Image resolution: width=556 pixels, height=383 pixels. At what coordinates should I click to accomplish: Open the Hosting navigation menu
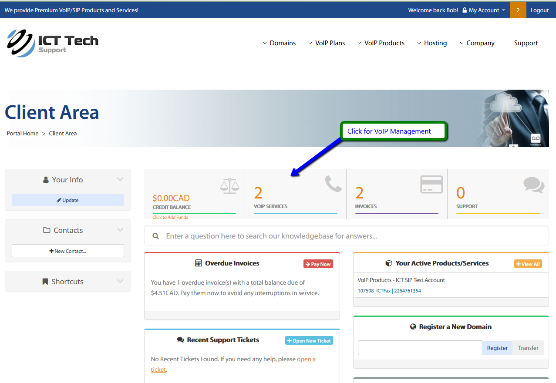pos(431,43)
